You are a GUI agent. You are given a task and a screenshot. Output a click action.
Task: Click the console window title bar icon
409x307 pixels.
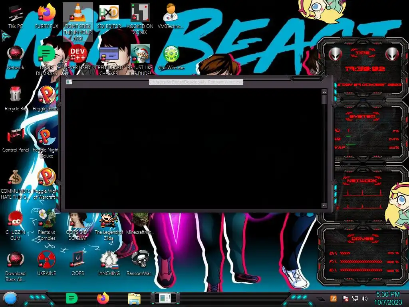(x=69, y=82)
